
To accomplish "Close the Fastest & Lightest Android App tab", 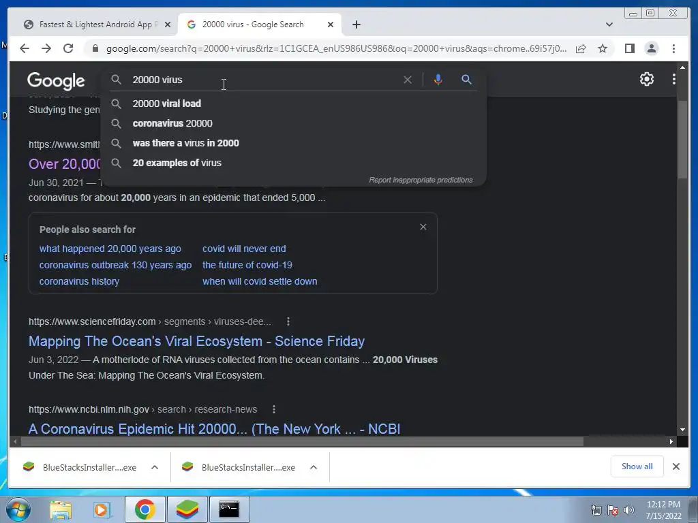I will (x=168, y=25).
